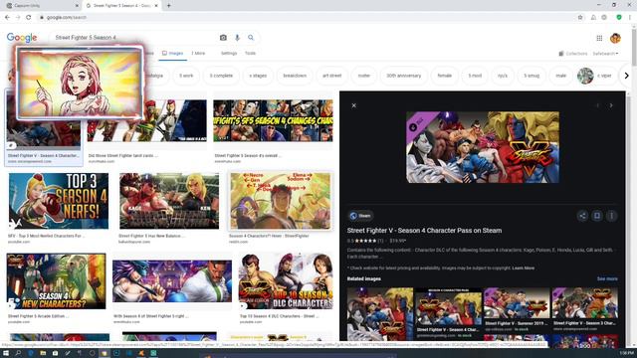Viewport: 637px width, 358px height.
Task: Click the page vertical scrollbar
Action: click(634, 49)
